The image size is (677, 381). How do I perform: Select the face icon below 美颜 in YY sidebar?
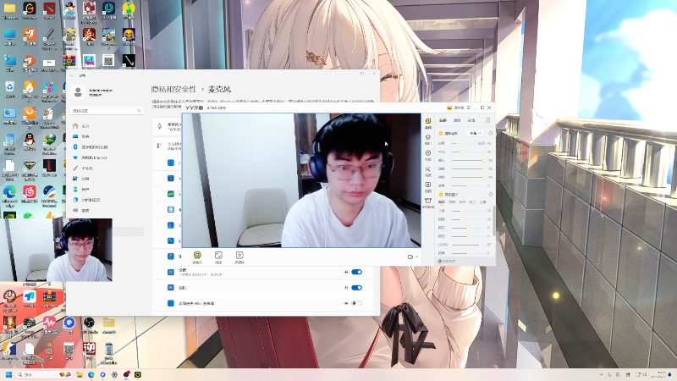[x=428, y=139]
